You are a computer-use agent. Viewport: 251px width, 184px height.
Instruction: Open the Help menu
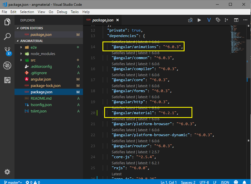point(86,12)
